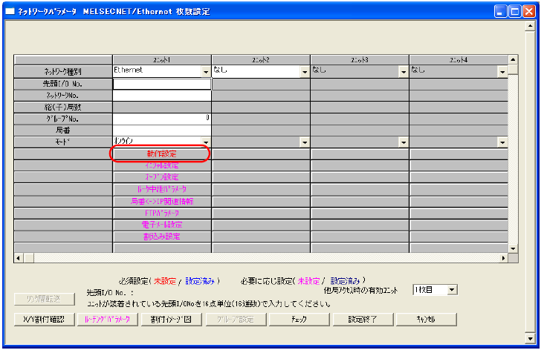Open the オープン設定 for Unit 1
This screenshot has width=544, height=353.
coord(161,177)
